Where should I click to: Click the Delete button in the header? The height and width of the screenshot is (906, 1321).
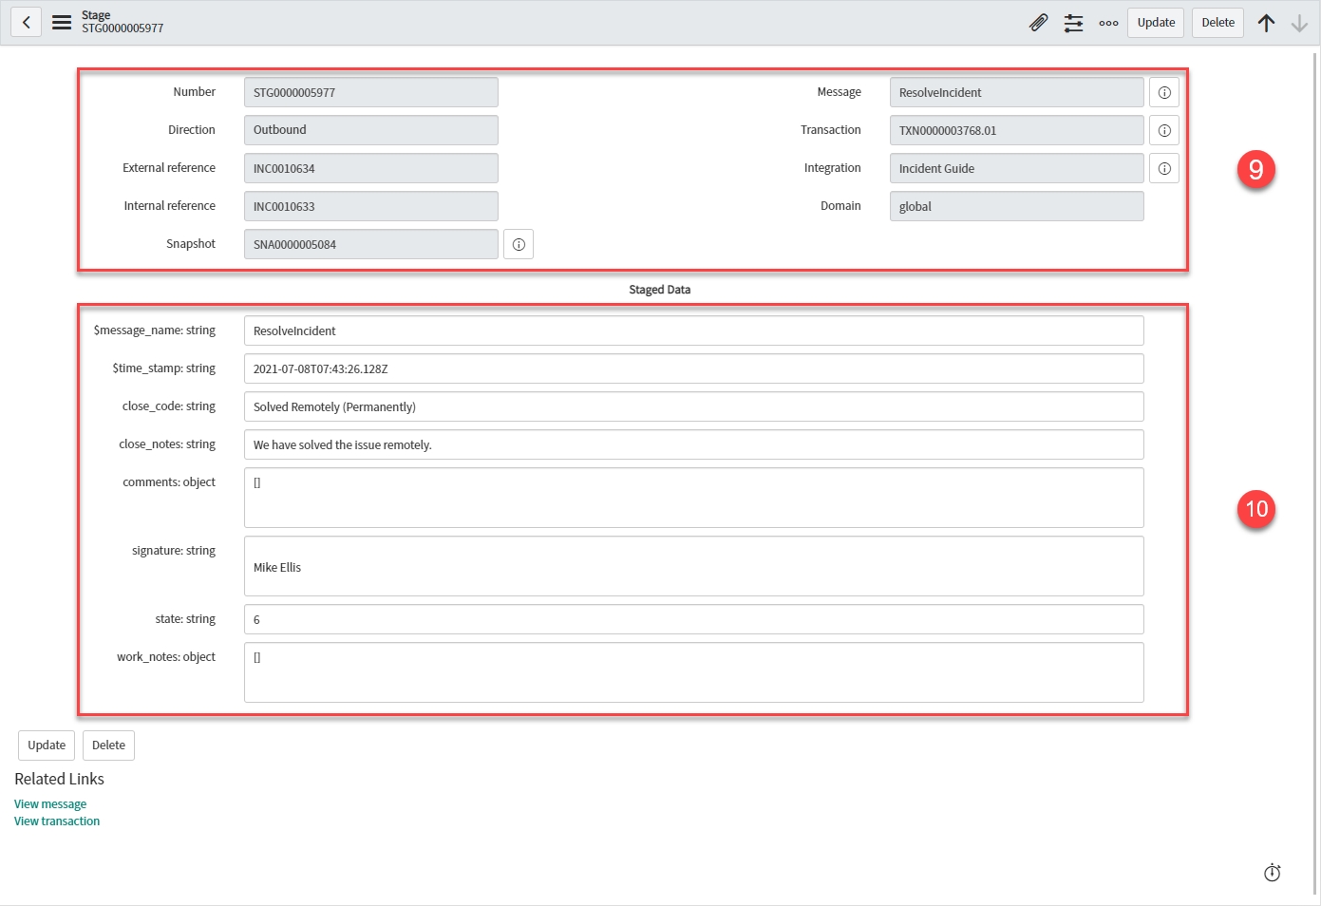click(x=1217, y=23)
